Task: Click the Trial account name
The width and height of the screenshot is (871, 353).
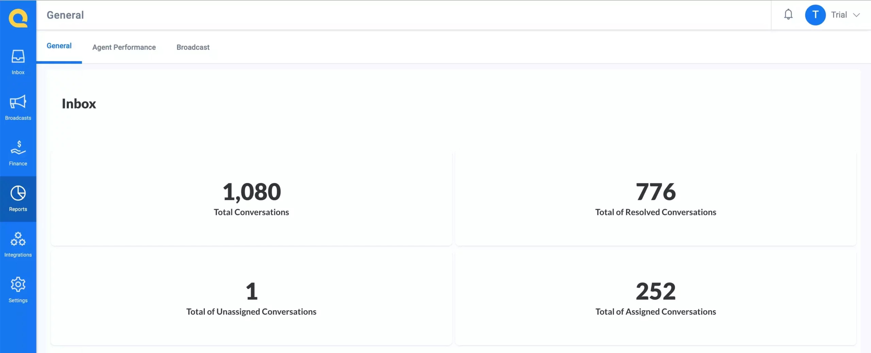Action: coord(839,15)
